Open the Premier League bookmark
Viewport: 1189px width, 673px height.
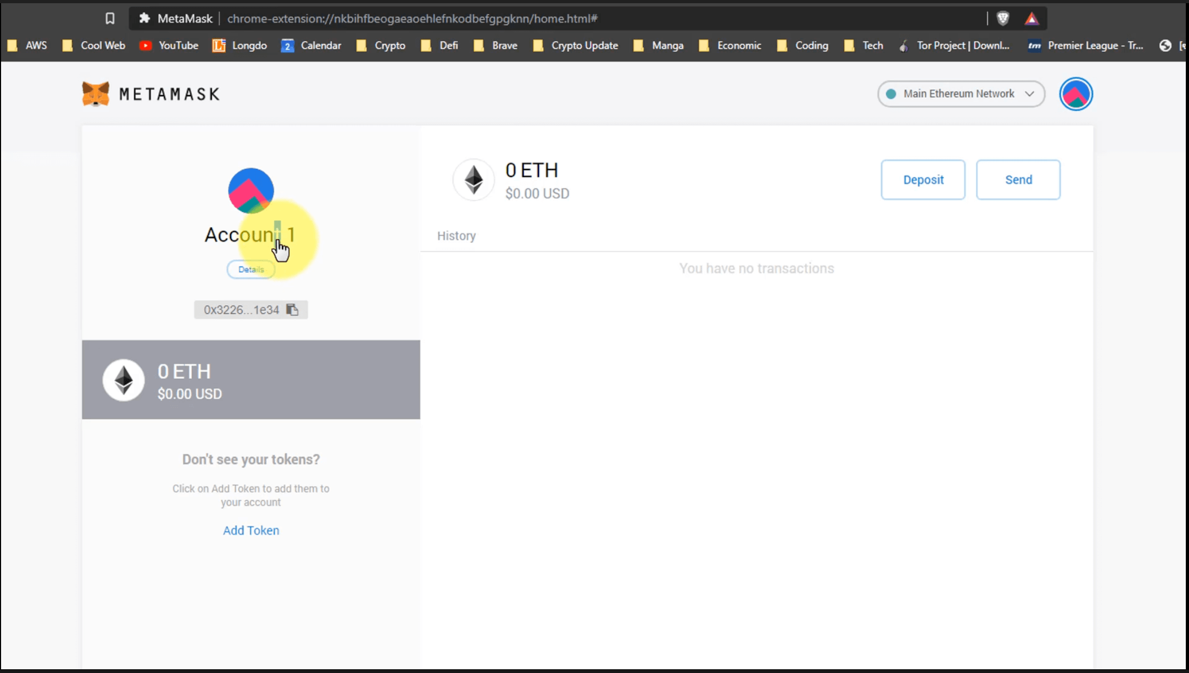pyautogui.click(x=1086, y=46)
